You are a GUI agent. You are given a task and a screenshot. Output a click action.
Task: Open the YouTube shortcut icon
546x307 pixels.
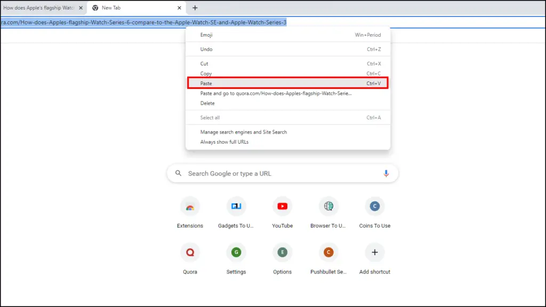pos(283,206)
